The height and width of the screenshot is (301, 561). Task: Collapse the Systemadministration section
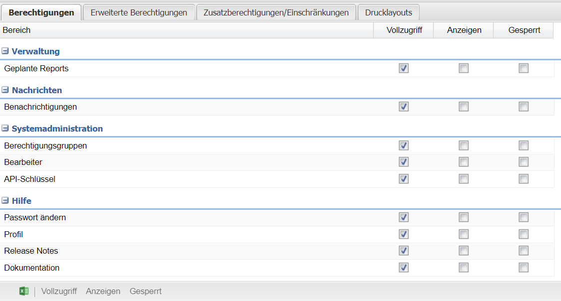5,129
